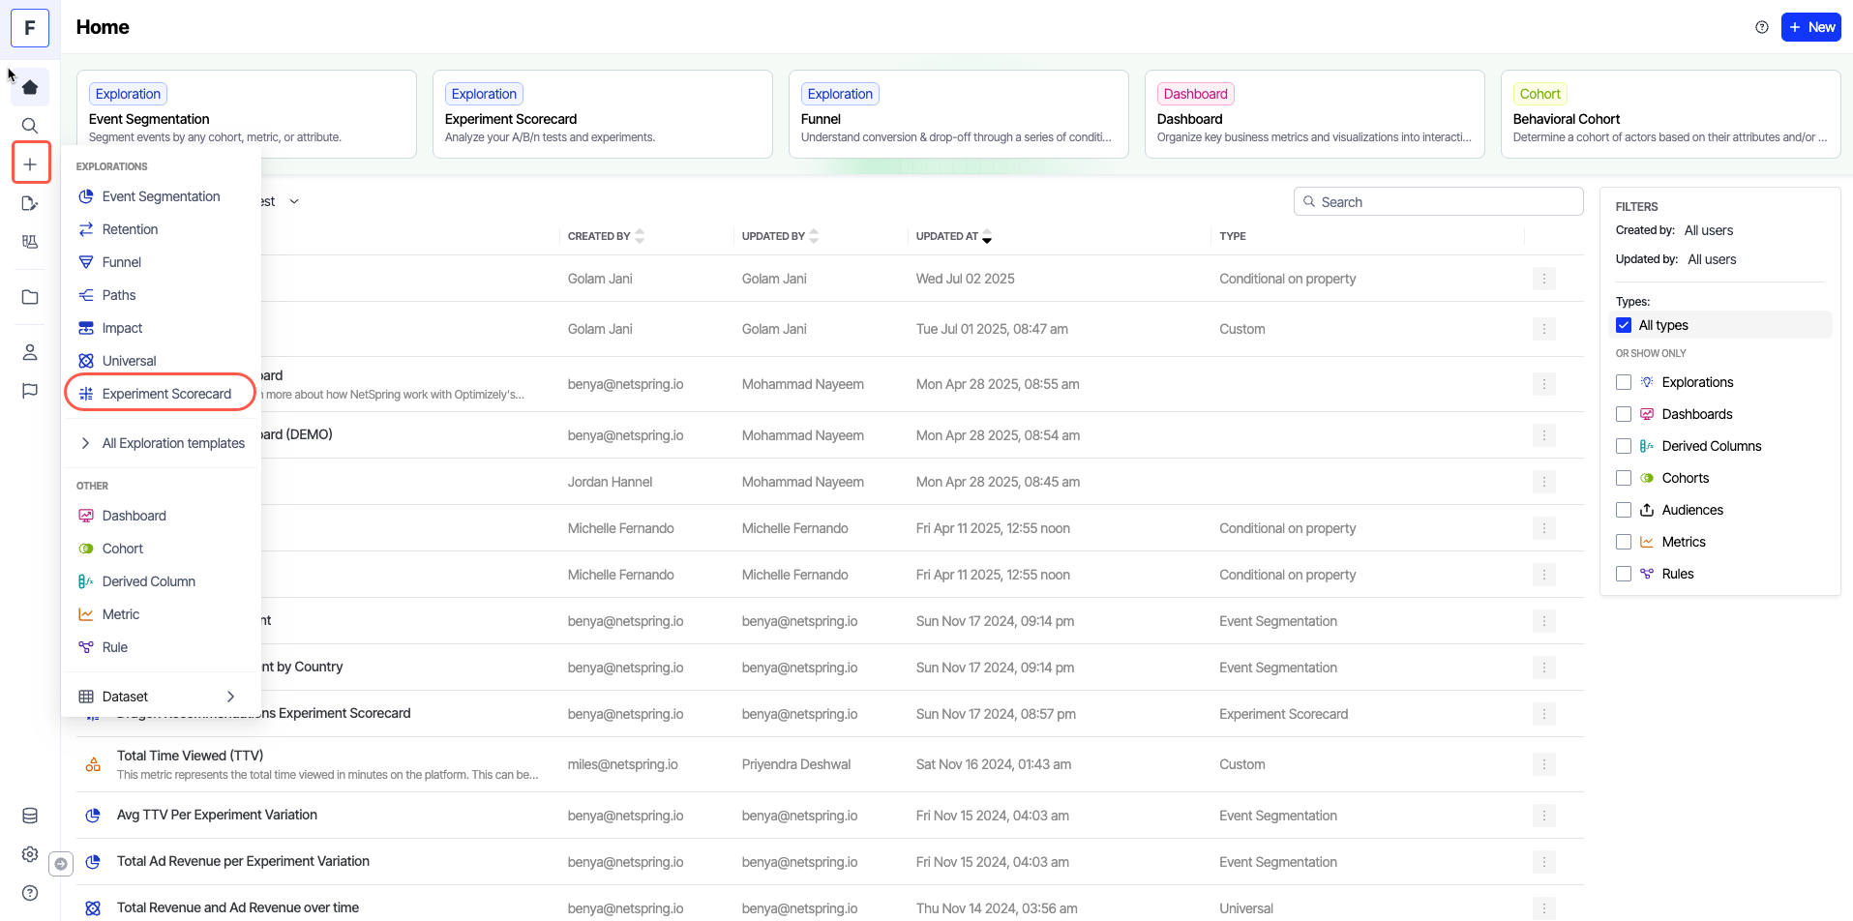Image resolution: width=1853 pixels, height=921 pixels.
Task: Open row options for Total Time Viewed (TTV)
Action: tap(1544, 764)
